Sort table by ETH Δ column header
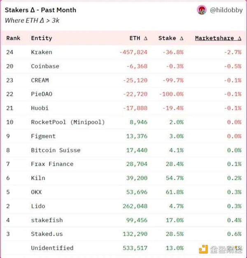The height and width of the screenshot is (258, 247). 138,38
